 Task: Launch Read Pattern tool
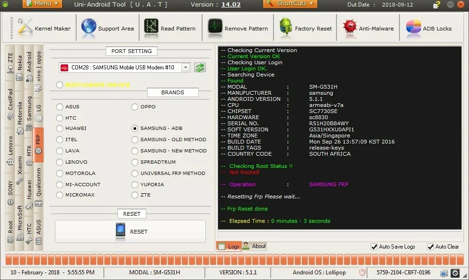(x=170, y=28)
